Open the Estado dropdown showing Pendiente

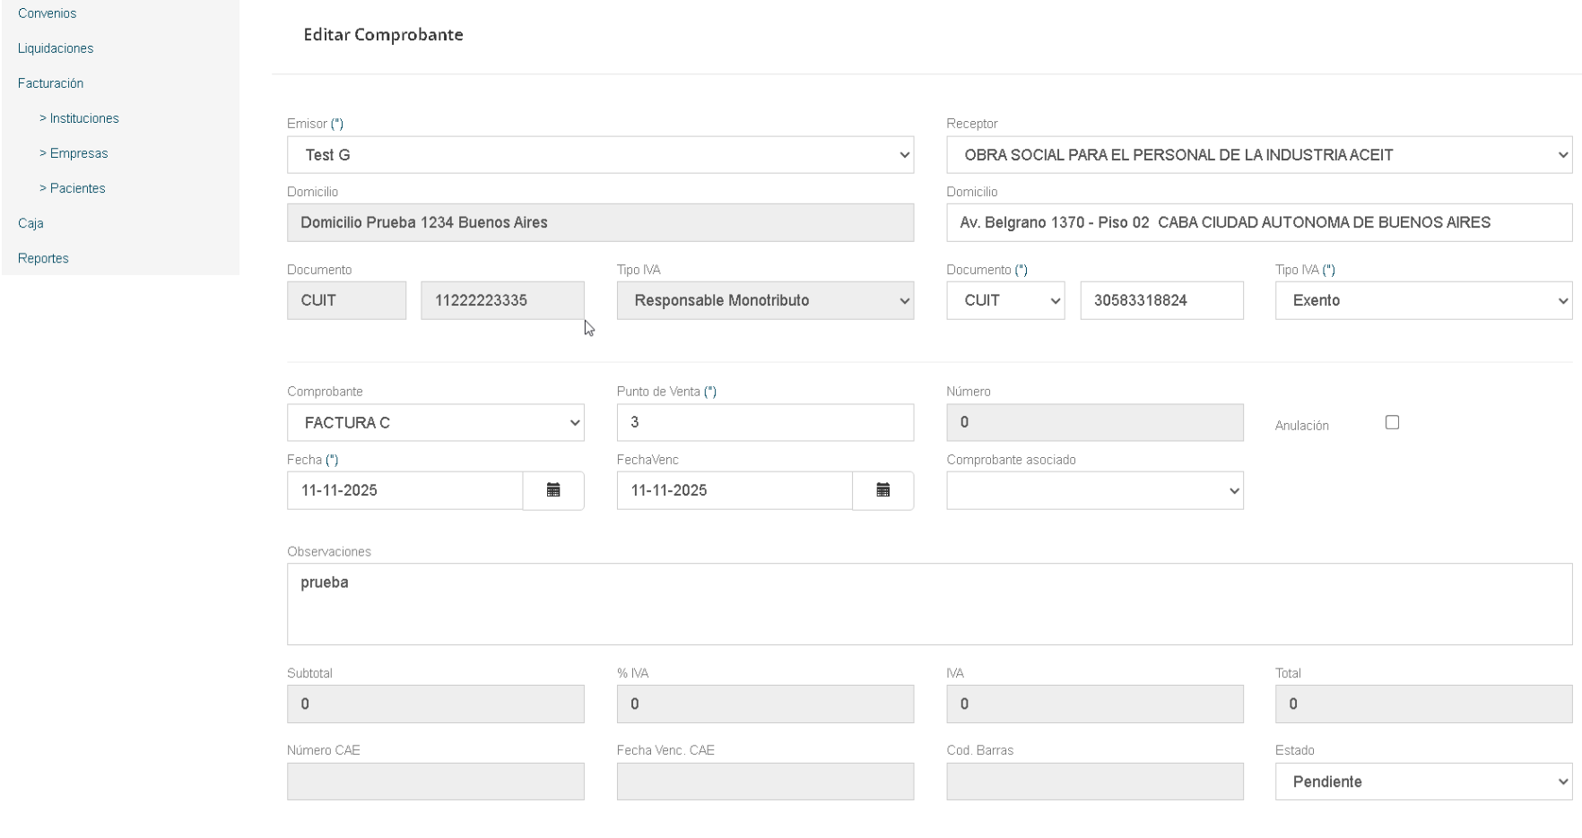pyautogui.click(x=1423, y=782)
